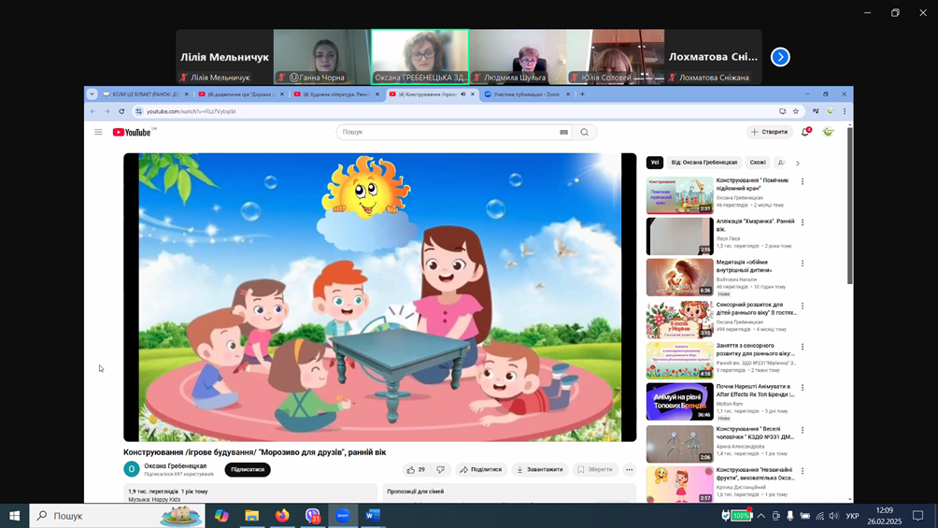Open the on-screen keyboard icon in search
The width and height of the screenshot is (938, 528).
point(563,133)
